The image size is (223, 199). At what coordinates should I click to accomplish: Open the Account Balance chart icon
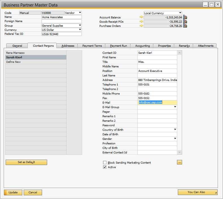pos(185,17)
